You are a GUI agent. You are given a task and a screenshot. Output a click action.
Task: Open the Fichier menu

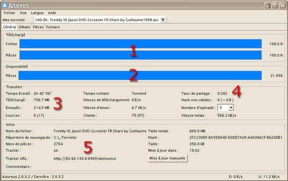pos(9,13)
